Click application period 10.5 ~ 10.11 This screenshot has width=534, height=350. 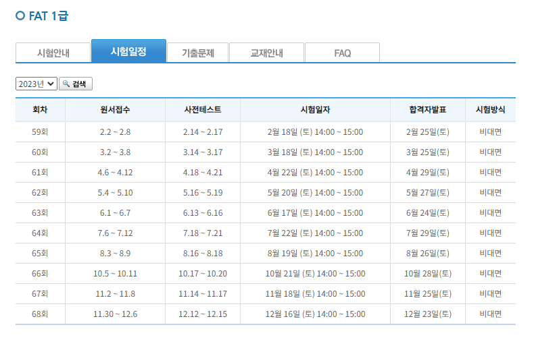[x=115, y=273]
